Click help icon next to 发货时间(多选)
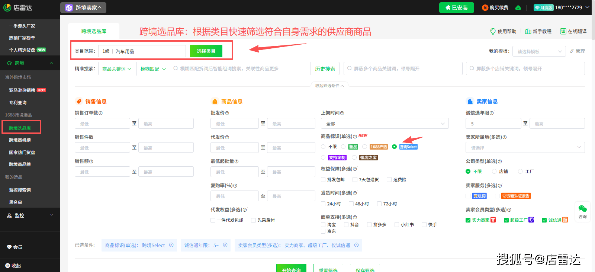Viewport: 595px width, 272px height. (355, 193)
